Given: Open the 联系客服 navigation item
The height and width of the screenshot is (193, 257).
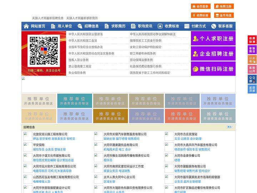Looking at the screenshot, I should click(225, 26).
